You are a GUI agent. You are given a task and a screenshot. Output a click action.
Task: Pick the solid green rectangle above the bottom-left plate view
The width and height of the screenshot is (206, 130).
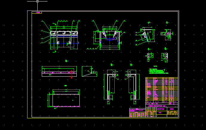click(66, 86)
